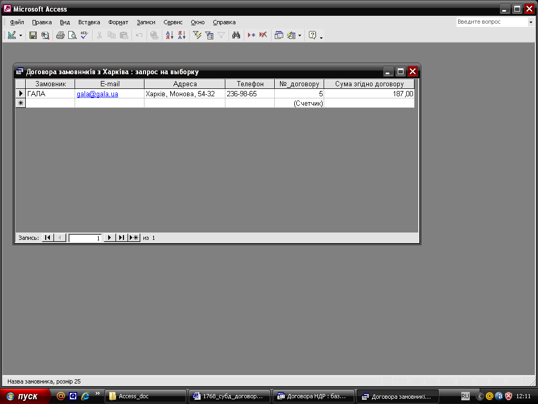Select the ГАЛА row selector

(x=20, y=94)
